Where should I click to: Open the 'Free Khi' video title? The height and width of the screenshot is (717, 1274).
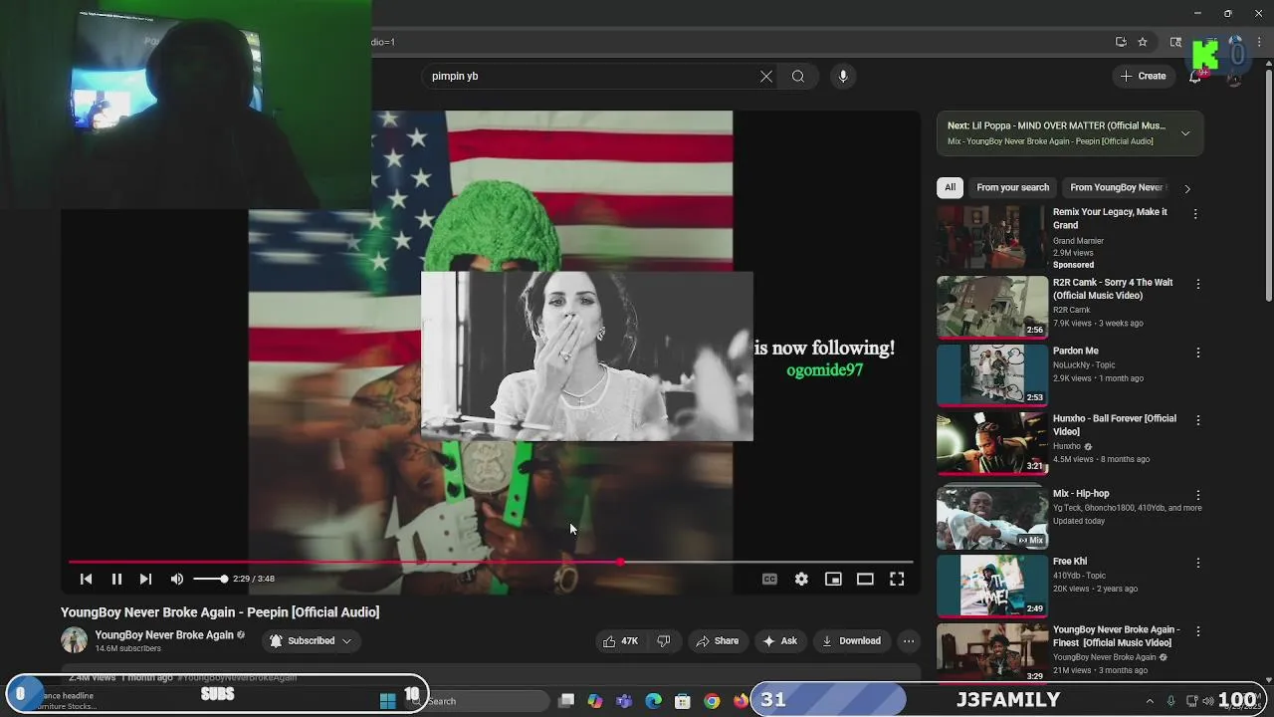(x=1070, y=562)
